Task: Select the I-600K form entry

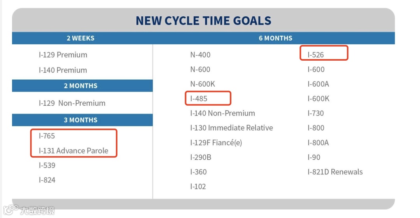Action: [318, 99]
